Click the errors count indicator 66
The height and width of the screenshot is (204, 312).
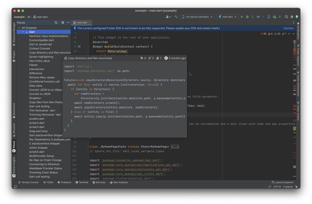263,34
